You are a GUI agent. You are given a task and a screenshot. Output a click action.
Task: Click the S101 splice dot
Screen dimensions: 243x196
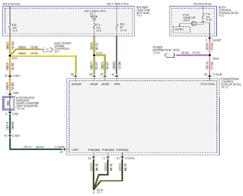[10, 56]
